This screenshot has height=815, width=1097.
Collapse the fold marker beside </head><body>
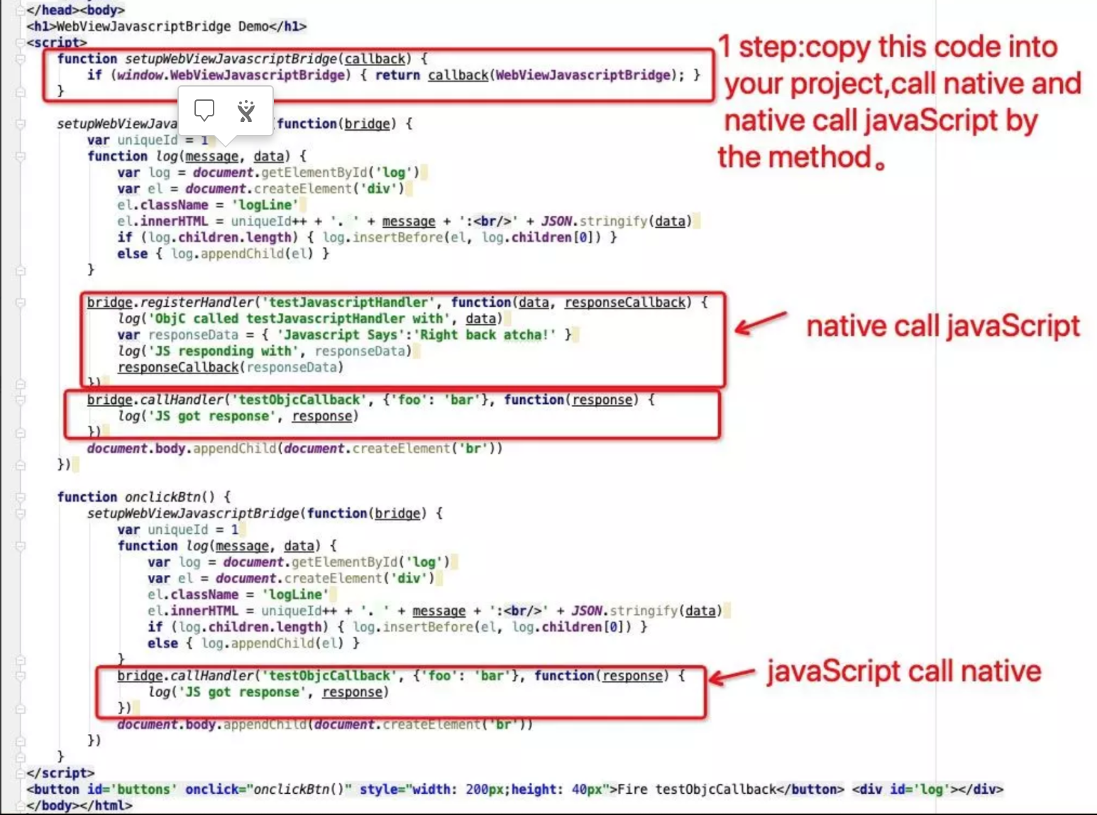click(x=20, y=10)
